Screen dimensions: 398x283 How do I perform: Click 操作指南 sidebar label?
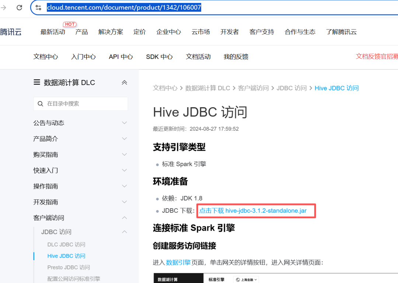pos(46,186)
